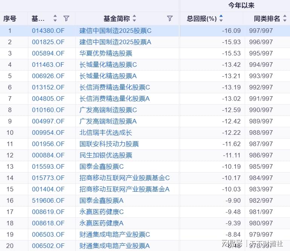Open fund code 015773.OF
This screenshot has width=290, height=251.
(48, 178)
